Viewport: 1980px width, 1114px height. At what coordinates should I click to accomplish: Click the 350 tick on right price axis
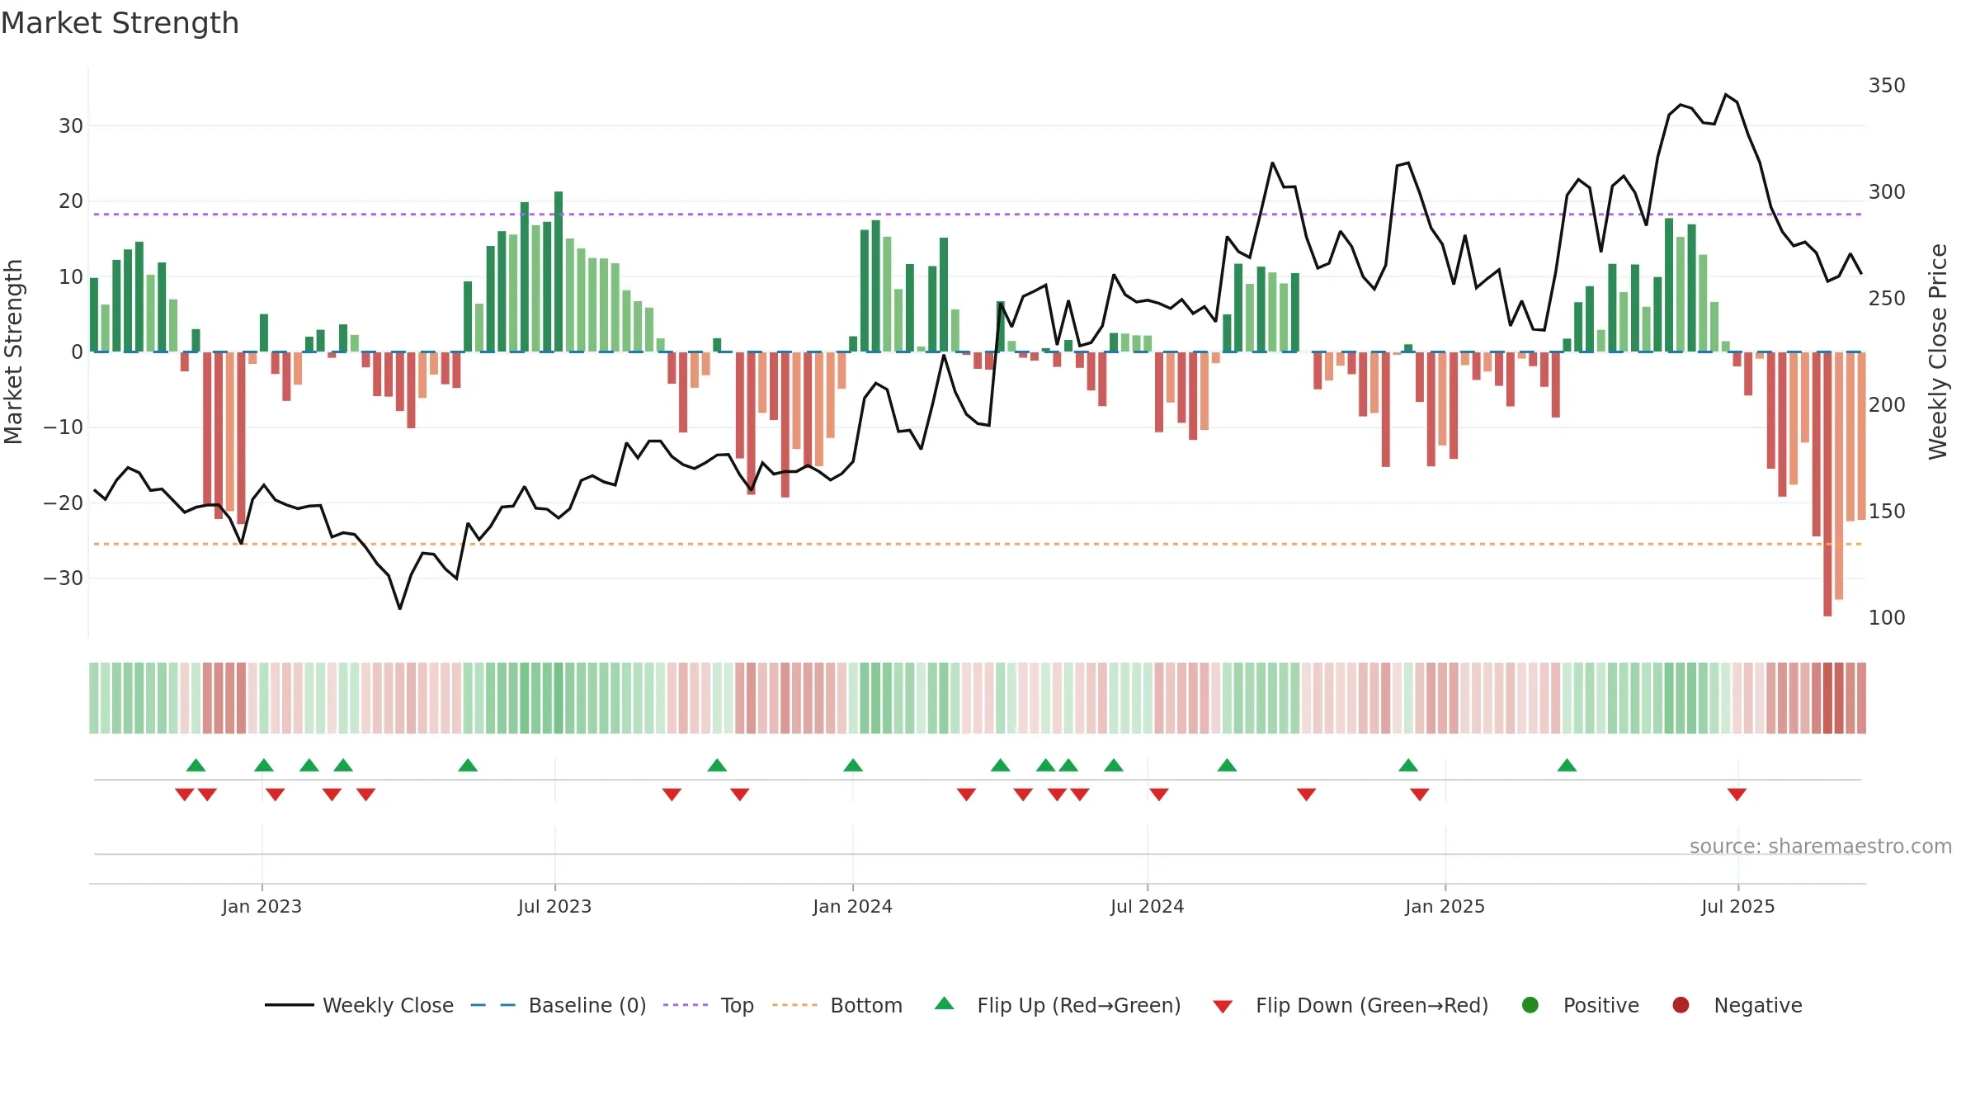click(x=1887, y=85)
